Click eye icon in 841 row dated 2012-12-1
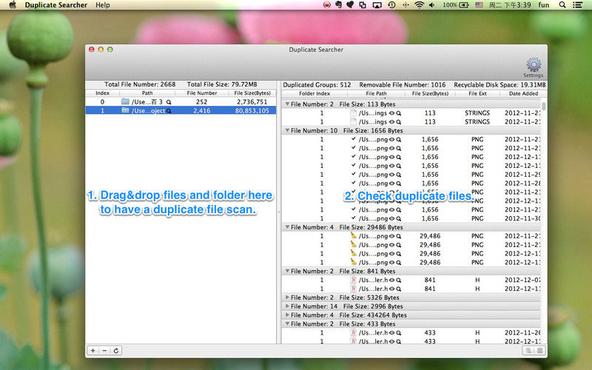Viewport: 592px width, 370px height. (x=392, y=289)
